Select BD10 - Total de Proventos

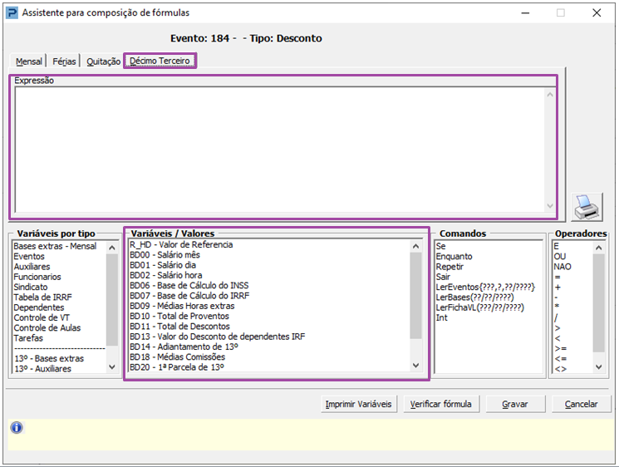click(179, 317)
